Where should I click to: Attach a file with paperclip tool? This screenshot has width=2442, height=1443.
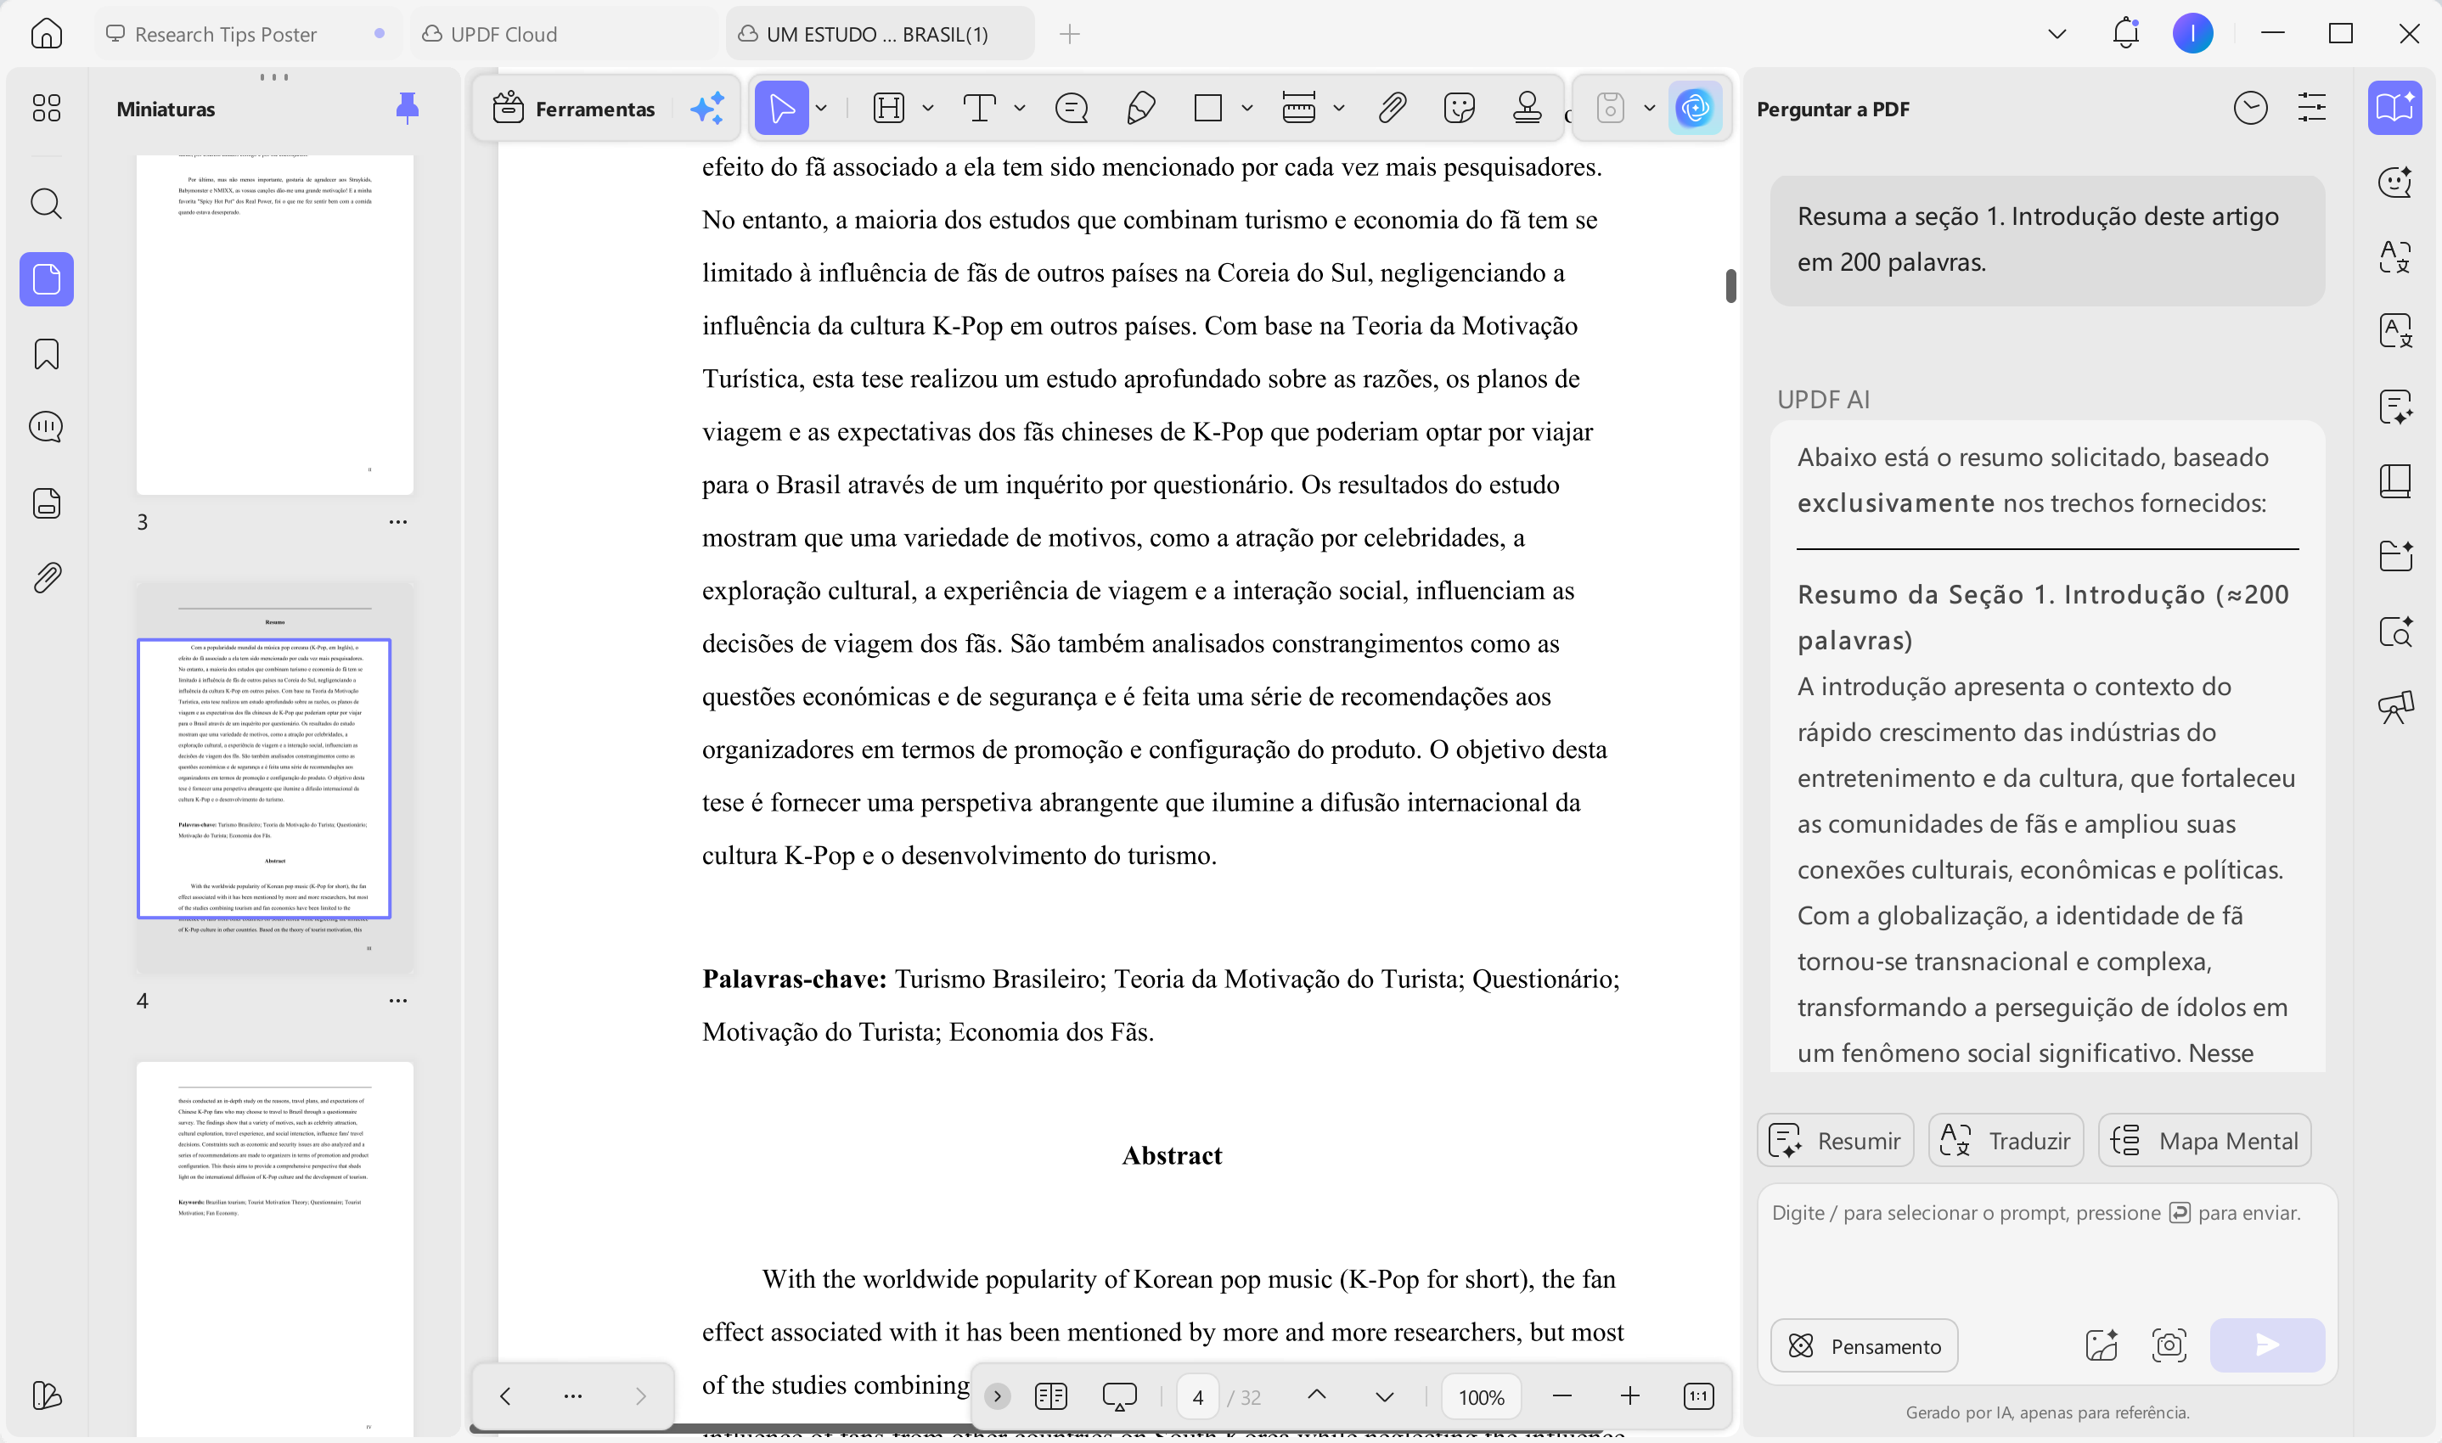click(x=1392, y=108)
